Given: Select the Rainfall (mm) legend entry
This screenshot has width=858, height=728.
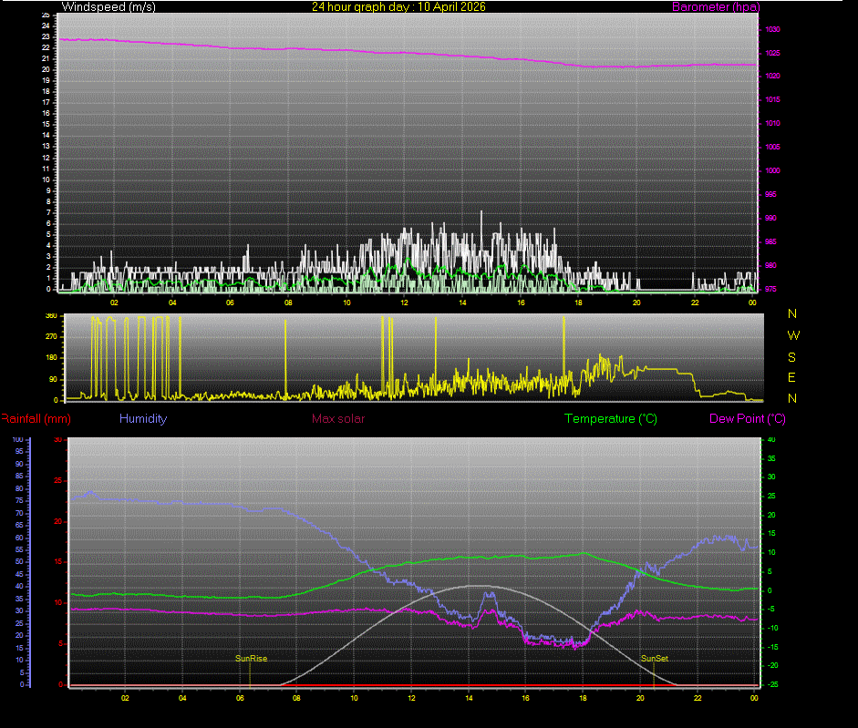Looking at the screenshot, I should [x=35, y=418].
